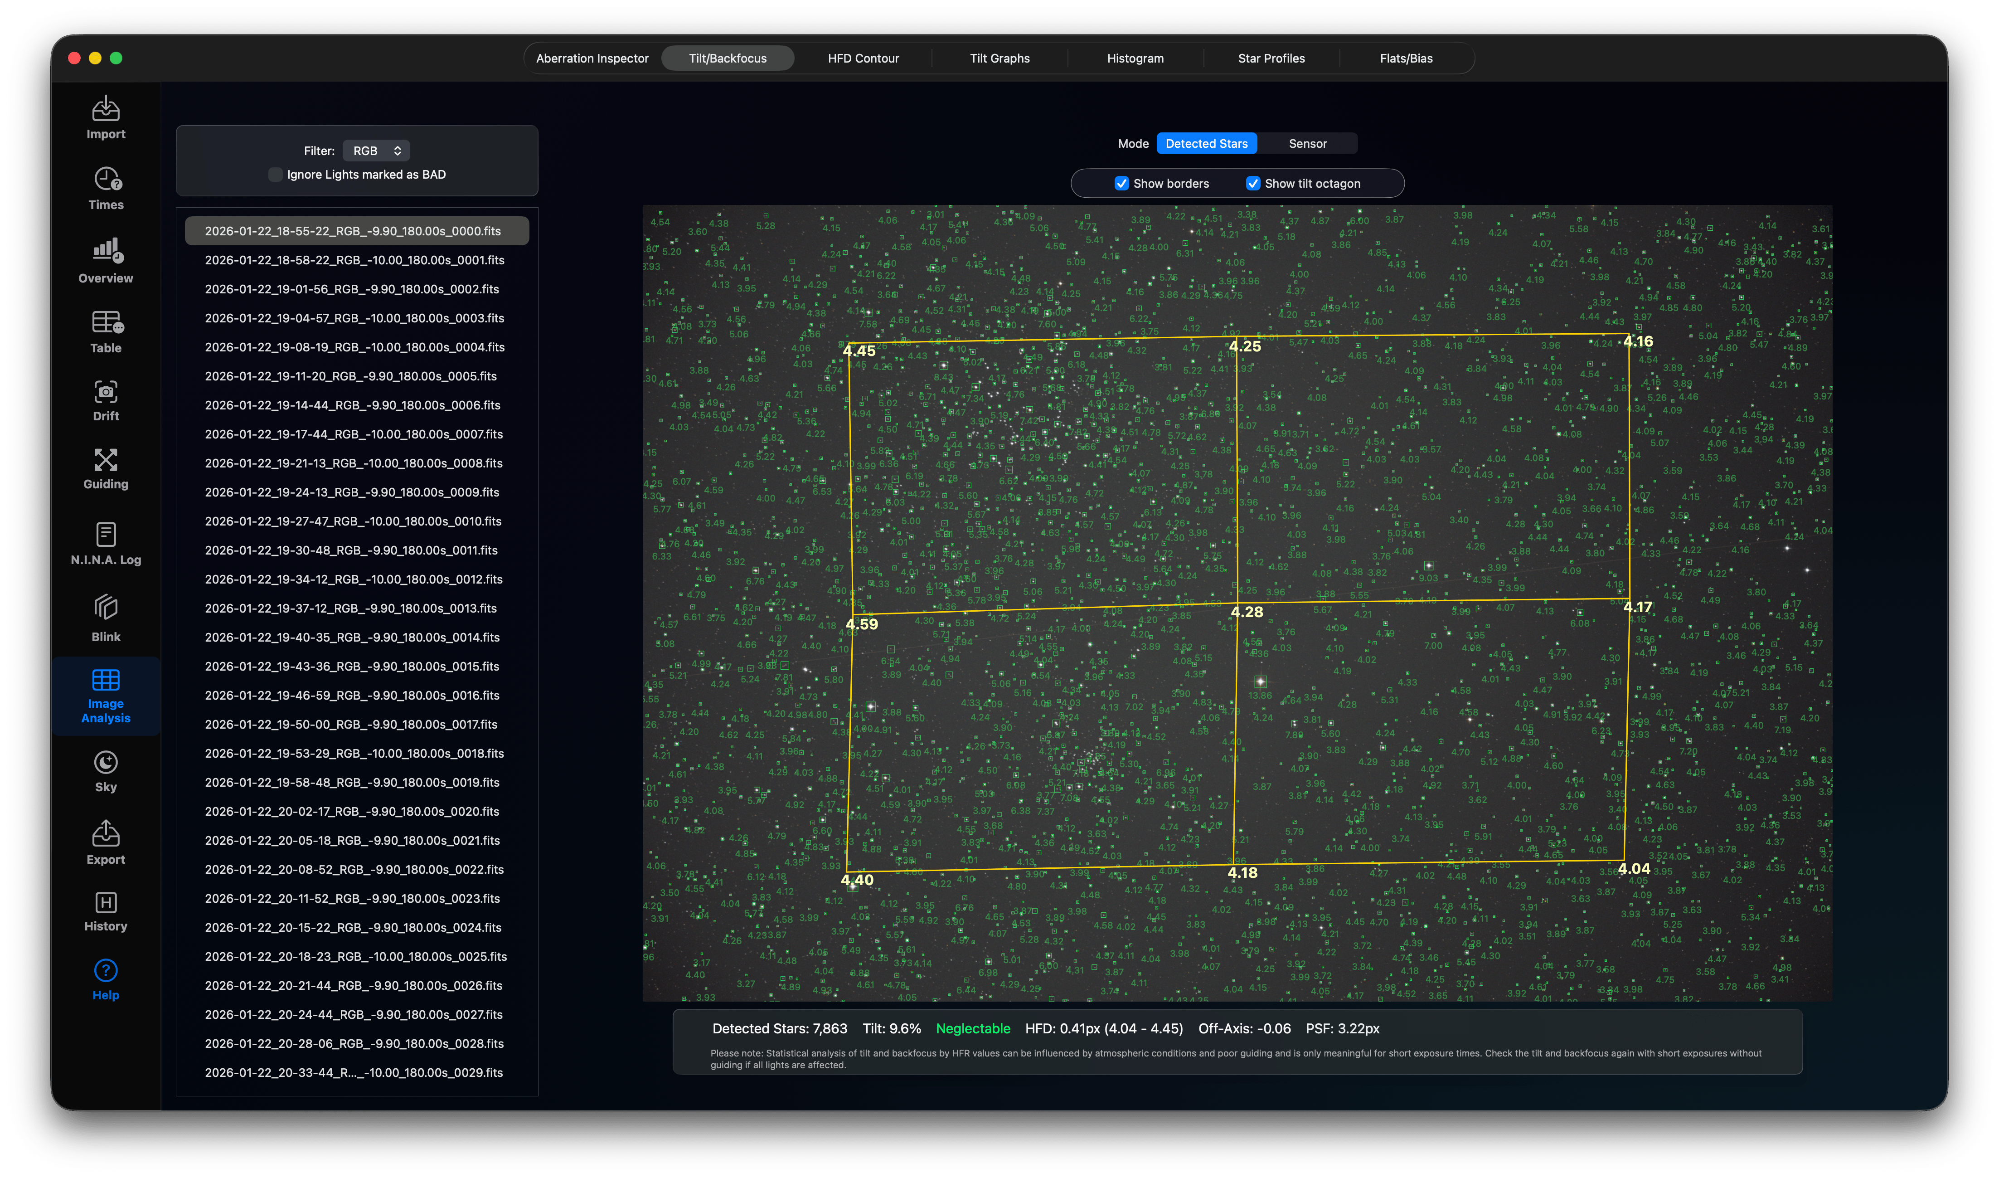1999x1178 pixels.
Task: Select file ending _0018.fits
Action: point(357,753)
